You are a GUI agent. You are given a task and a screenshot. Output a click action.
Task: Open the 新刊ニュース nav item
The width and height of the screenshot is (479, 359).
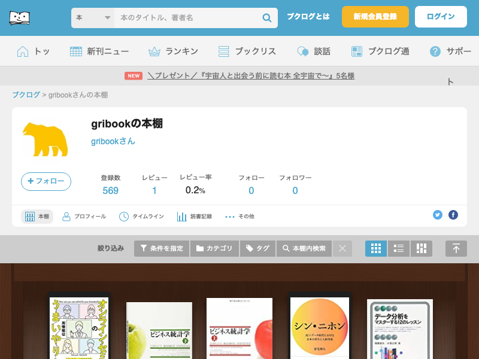coord(99,51)
